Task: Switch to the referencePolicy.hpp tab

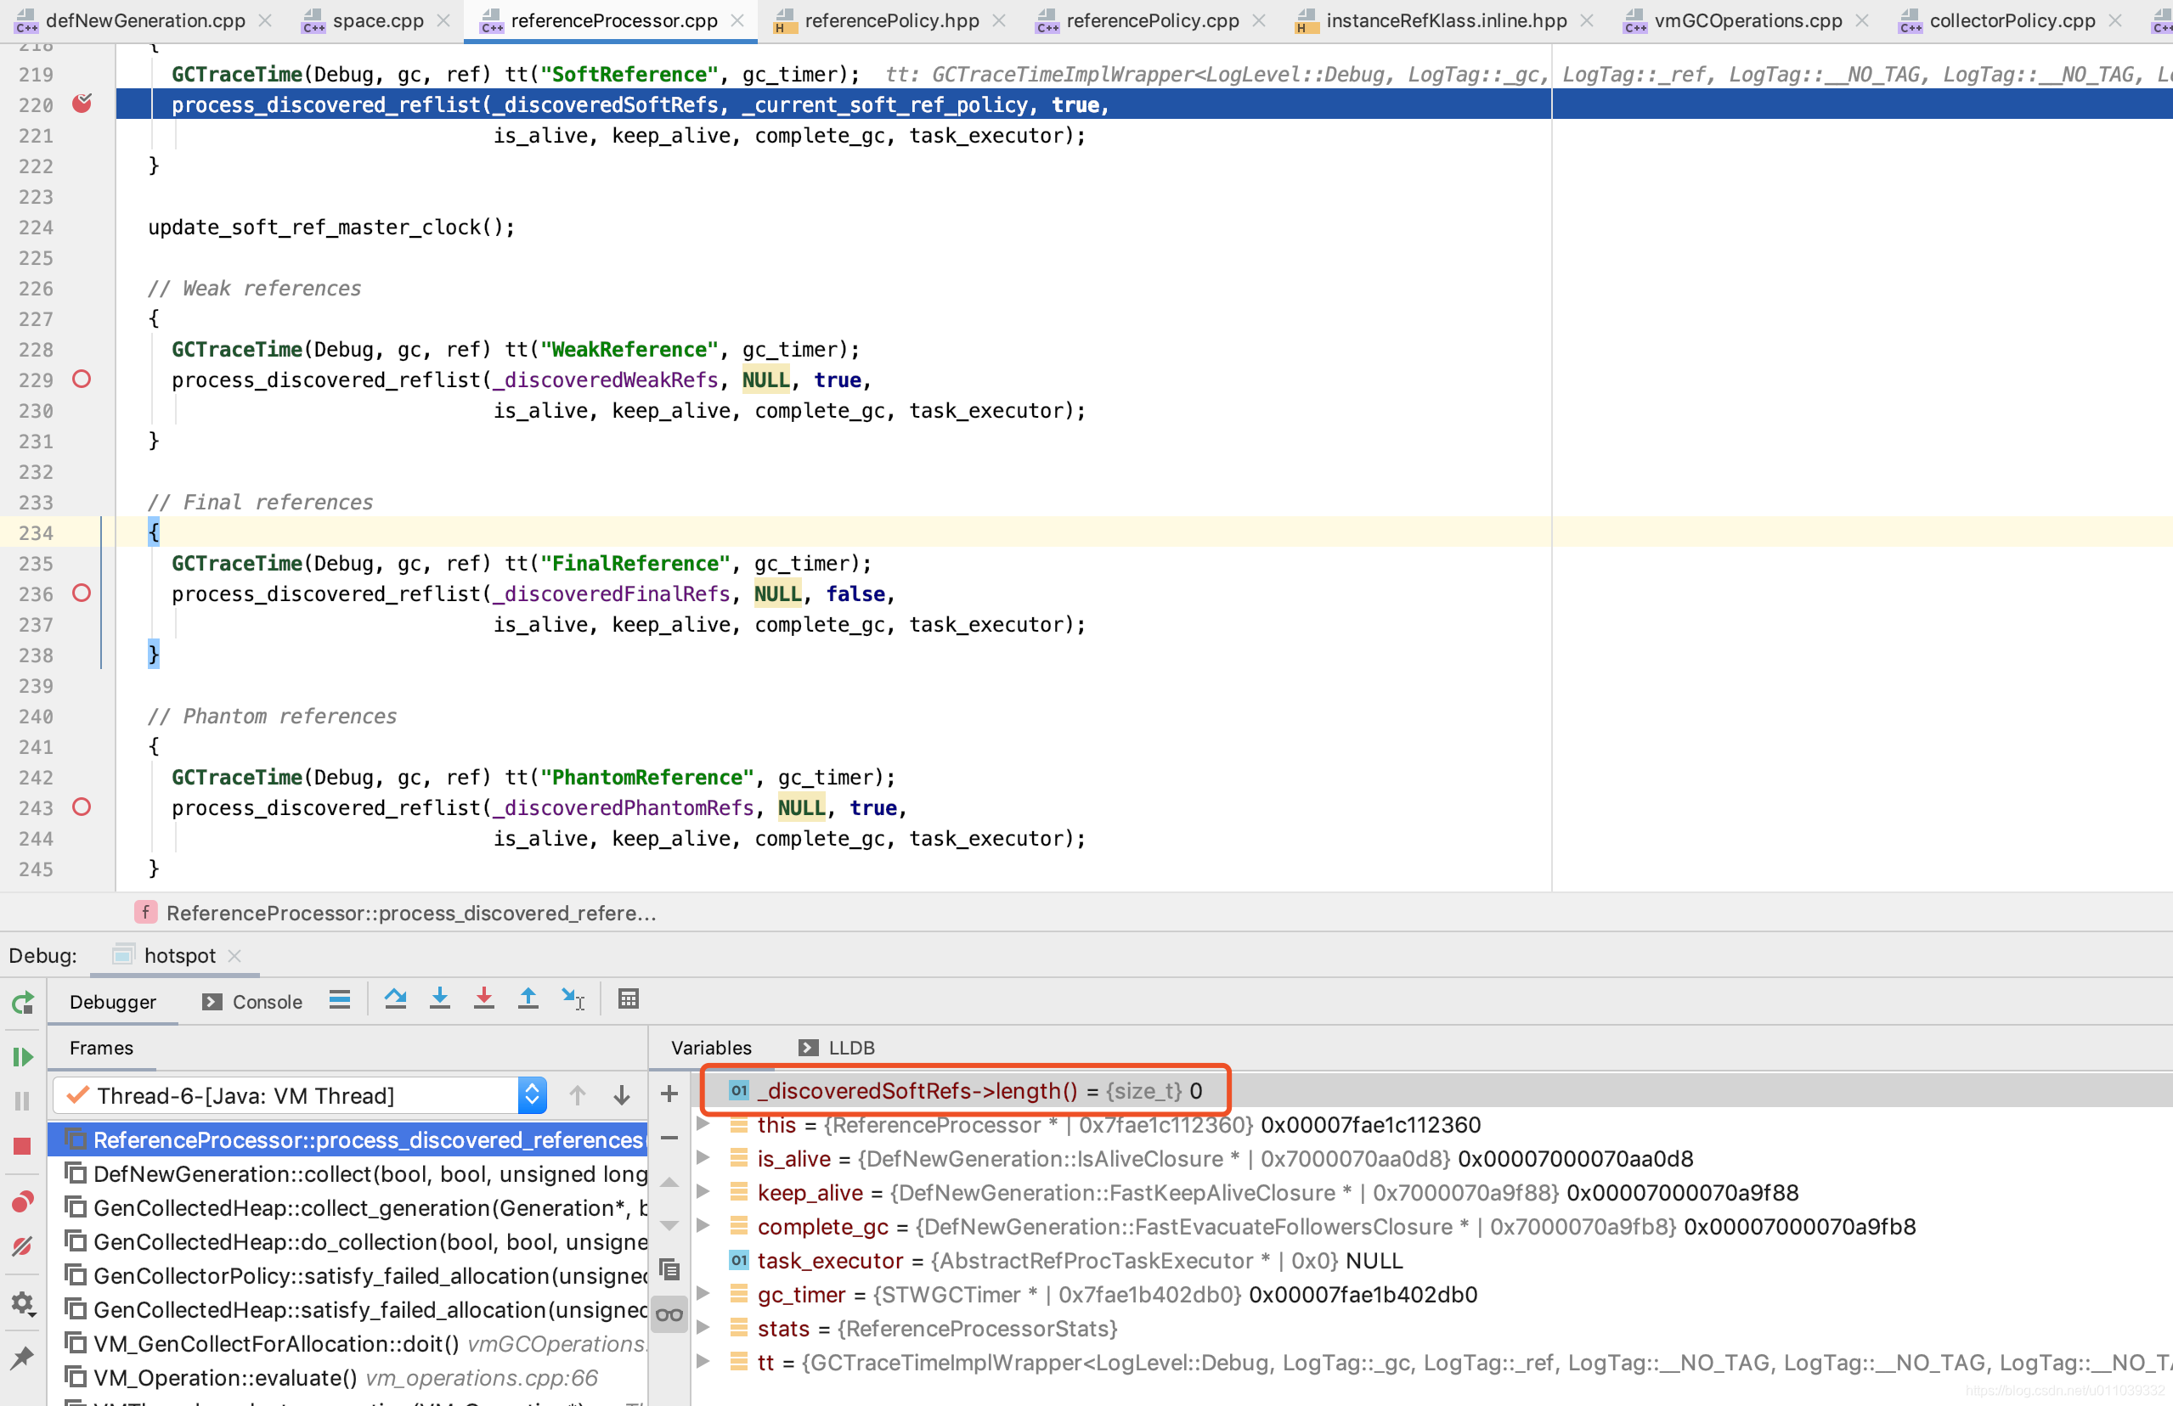Action: click(890, 20)
